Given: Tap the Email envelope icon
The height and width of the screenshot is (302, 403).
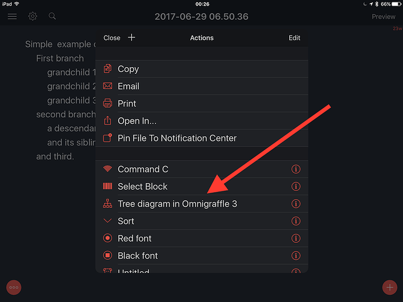Looking at the screenshot, I should click(108, 86).
